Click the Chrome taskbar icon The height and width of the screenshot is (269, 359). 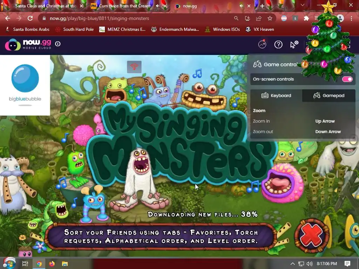[x=39, y=264]
